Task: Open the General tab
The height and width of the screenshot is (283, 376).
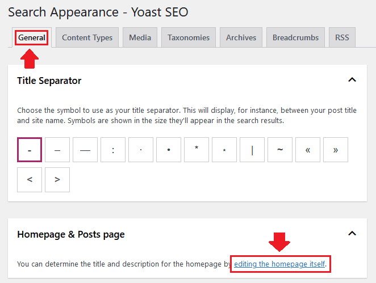Action: 32,37
